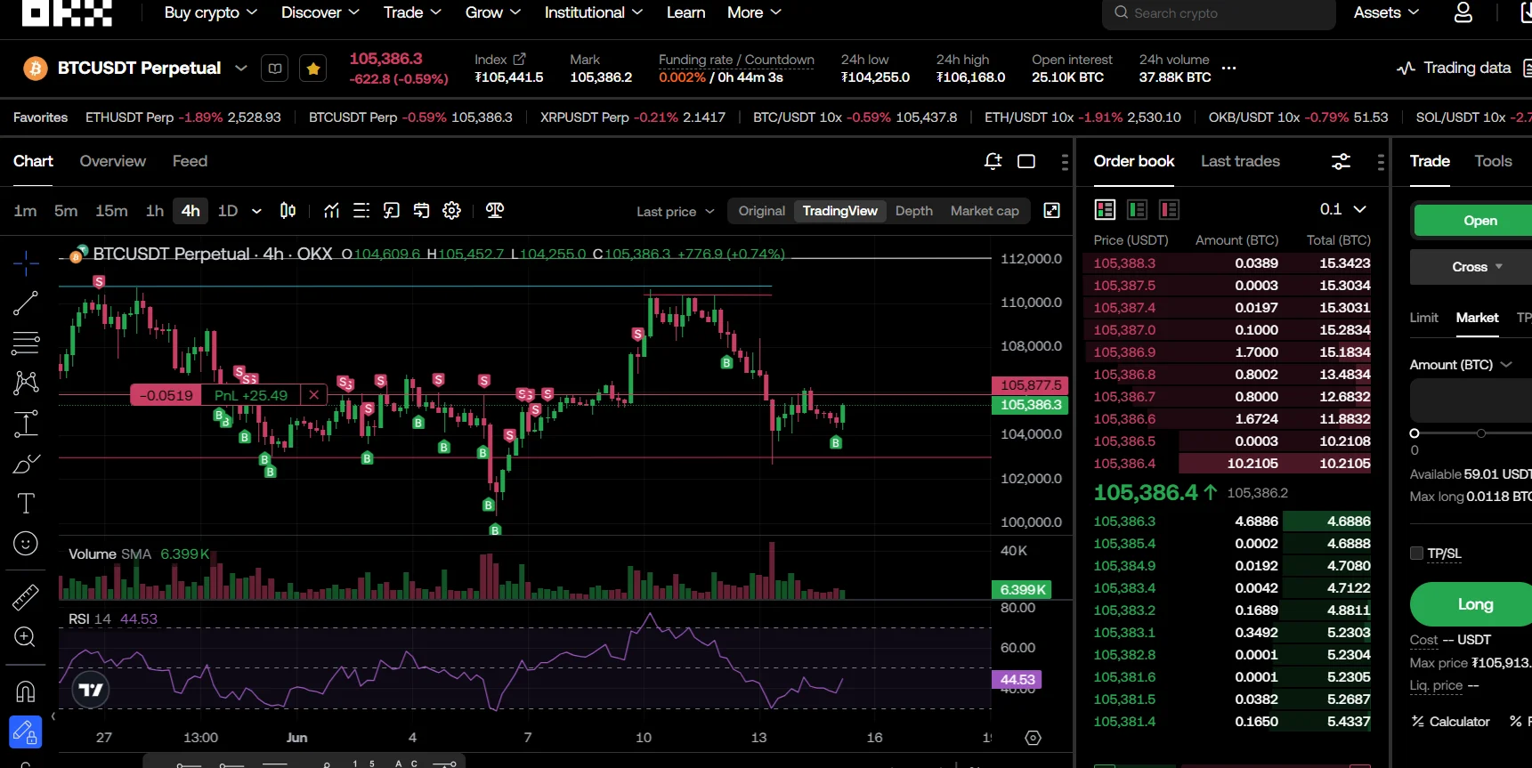Show bids-only order book view
Viewport: 1532px width, 768px height.
[x=1137, y=209]
